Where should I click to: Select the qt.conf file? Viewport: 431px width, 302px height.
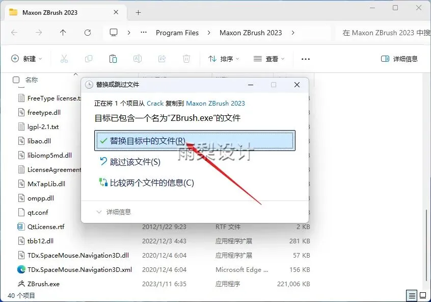pos(38,213)
